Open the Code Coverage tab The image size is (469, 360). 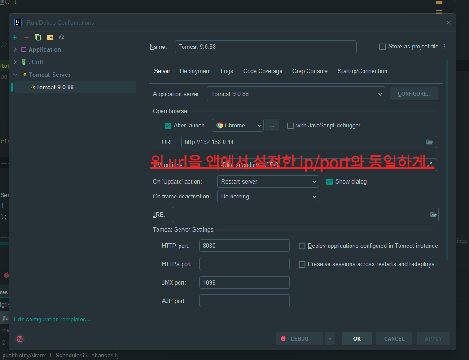coord(263,71)
